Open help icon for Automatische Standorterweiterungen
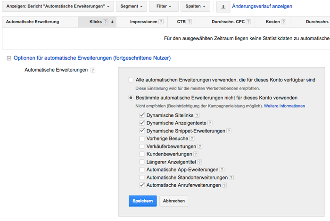This screenshot has width=330, height=221. (231, 178)
